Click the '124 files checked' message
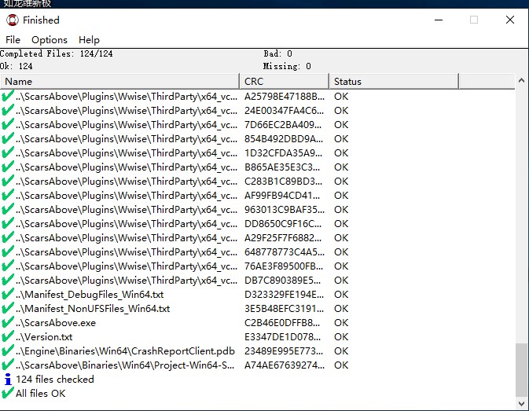The height and width of the screenshot is (411, 529). (55, 380)
